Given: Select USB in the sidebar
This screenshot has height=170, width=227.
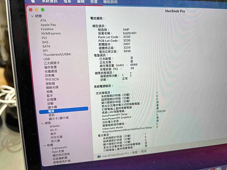Looking at the screenshot, I should tap(47, 59).
